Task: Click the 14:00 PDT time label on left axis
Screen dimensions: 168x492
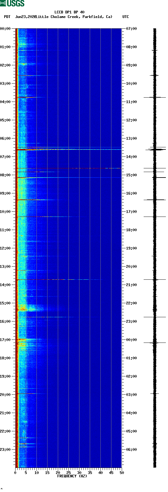Action: click(x=5, y=285)
